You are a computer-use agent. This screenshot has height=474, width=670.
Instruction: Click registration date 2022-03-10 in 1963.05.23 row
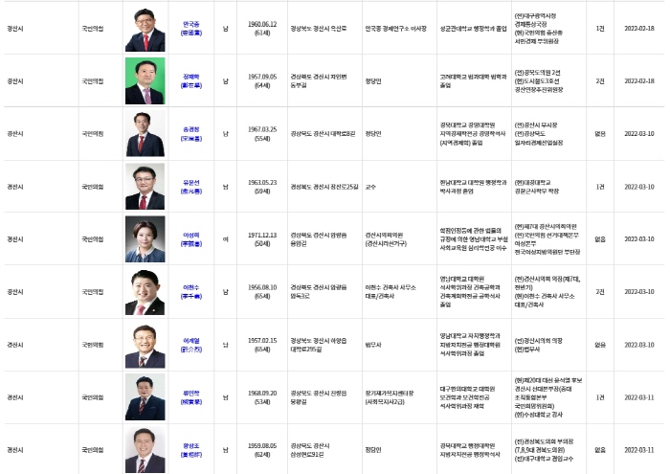(638, 187)
